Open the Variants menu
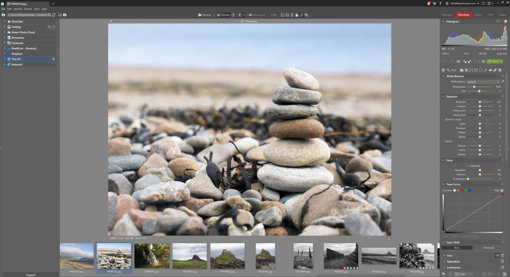510x277 pixels. click(x=18, y=9)
